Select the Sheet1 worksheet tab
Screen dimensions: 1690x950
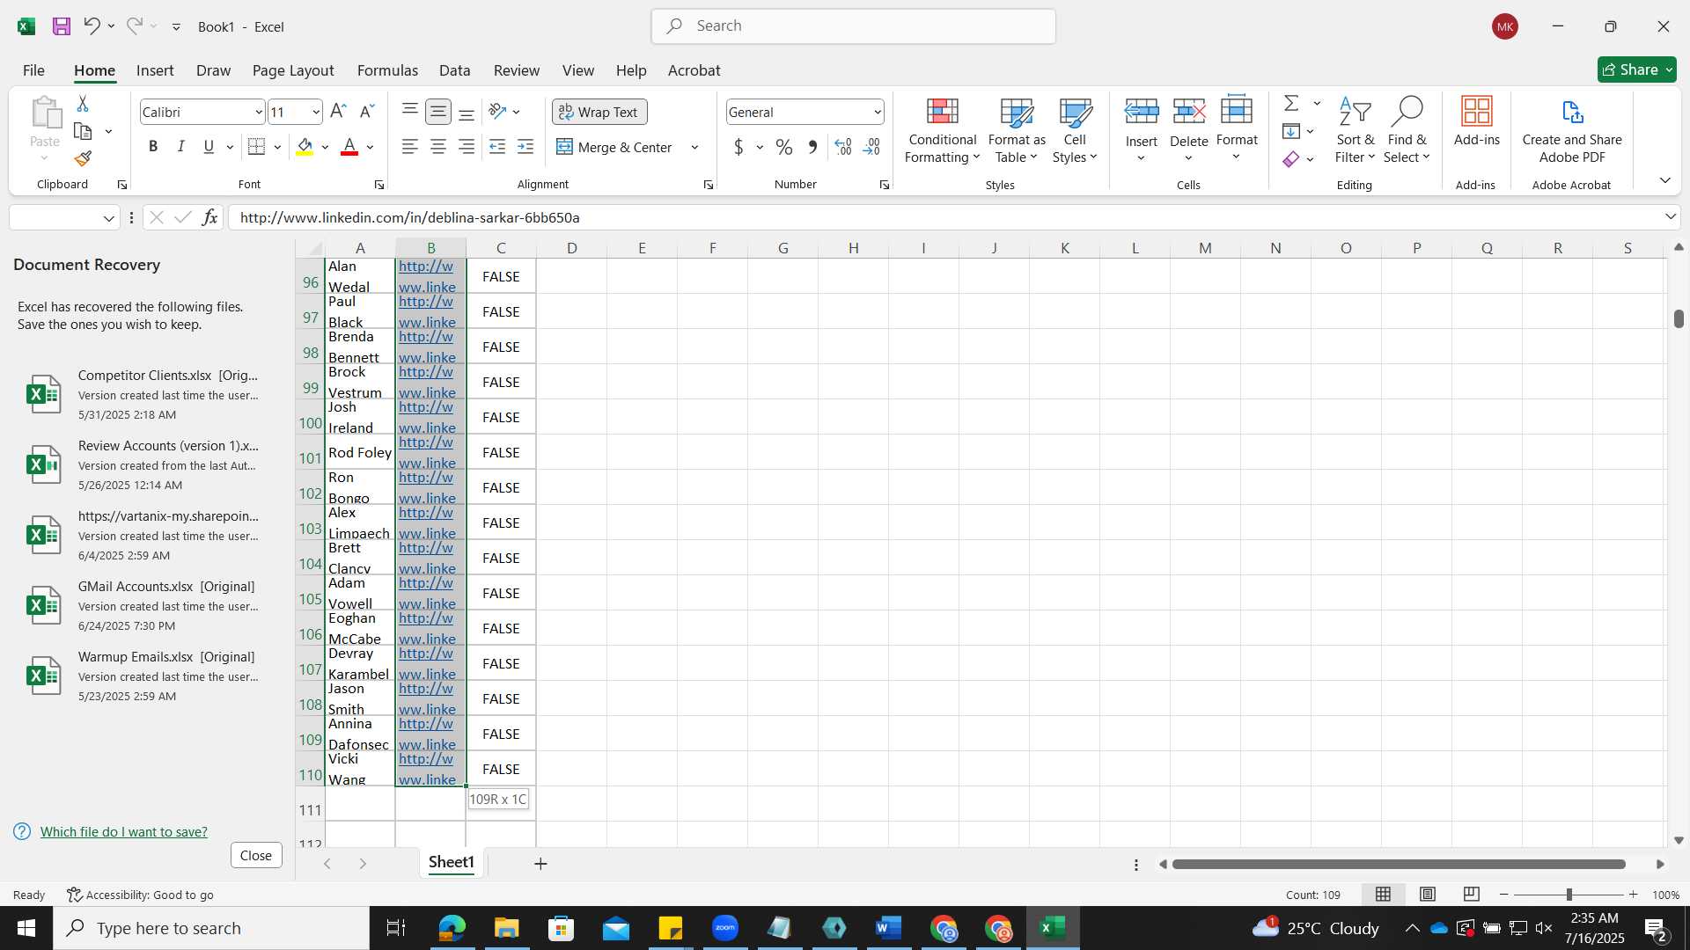(x=452, y=862)
